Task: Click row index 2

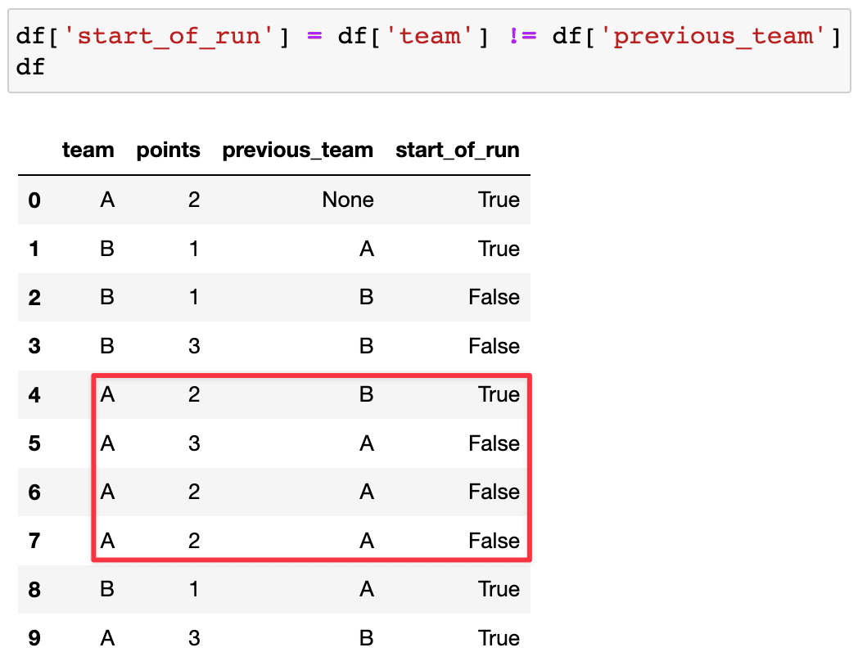Action: (x=34, y=298)
